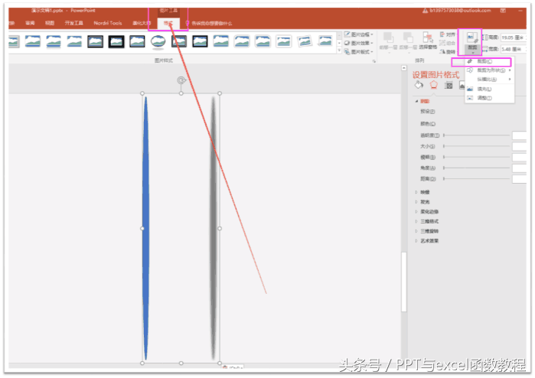Adjust the 角度 angle slider

pos(476,168)
